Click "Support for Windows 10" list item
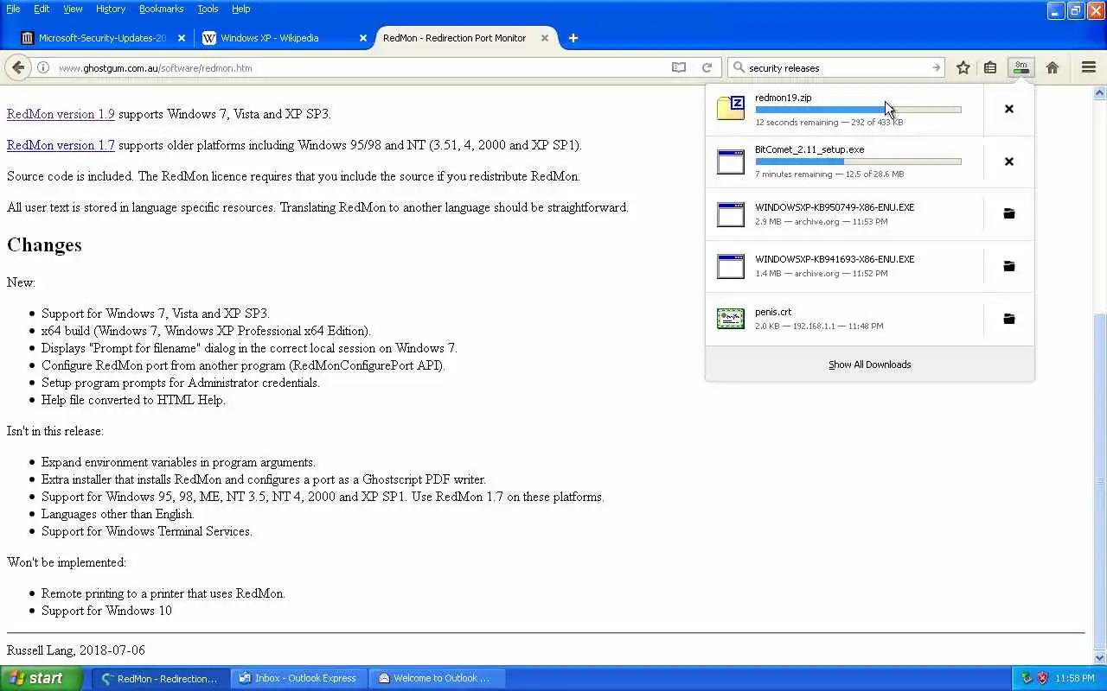The image size is (1107, 691). 106,611
